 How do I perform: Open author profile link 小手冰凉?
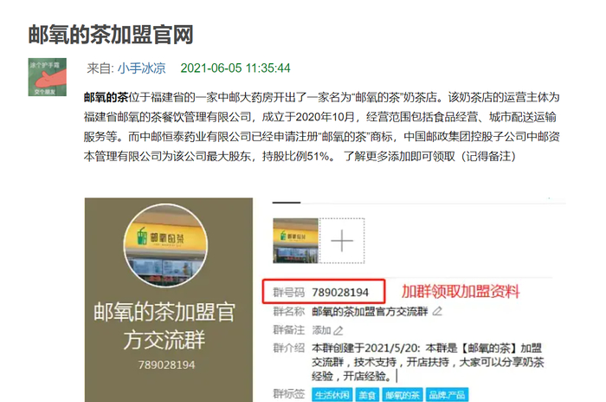point(141,68)
